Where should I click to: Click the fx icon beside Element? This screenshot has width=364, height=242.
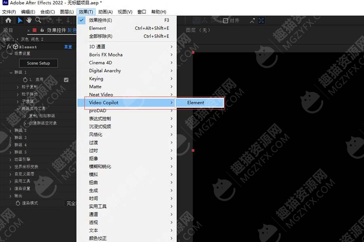[9, 46]
